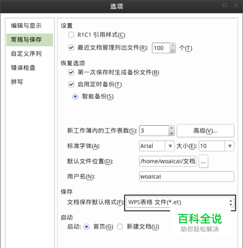Expand the Arial standard font dropdown
This screenshot has height=248, width=243.
[170, 146]
